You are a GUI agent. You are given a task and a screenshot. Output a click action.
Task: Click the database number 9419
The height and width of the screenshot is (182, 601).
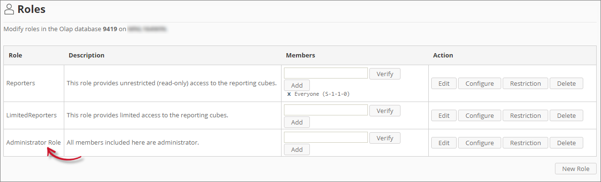[x=110, y=29]
